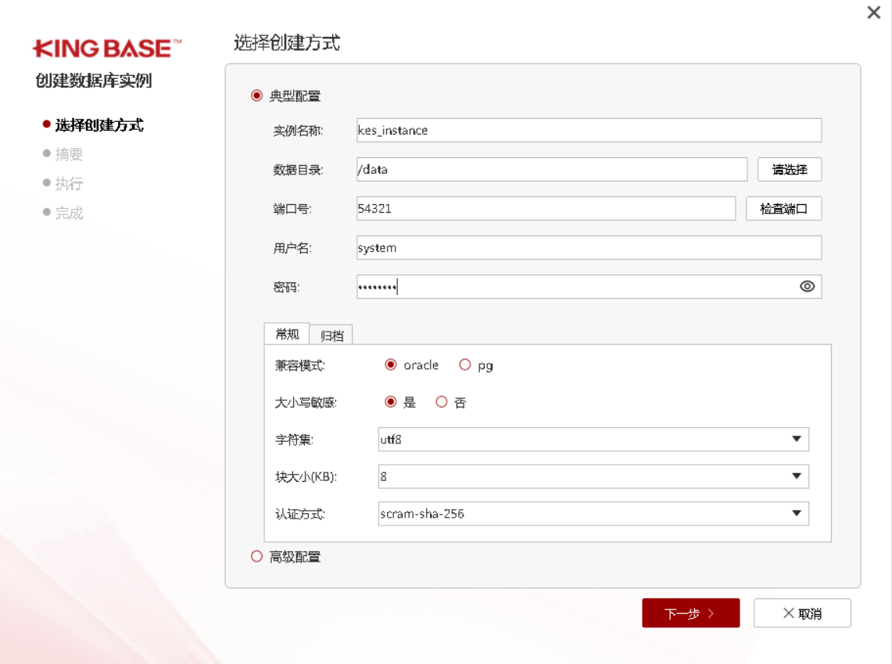Click the 用户名 field containing system
Viewport: 892px width, 664px height.
click(588, 248)
